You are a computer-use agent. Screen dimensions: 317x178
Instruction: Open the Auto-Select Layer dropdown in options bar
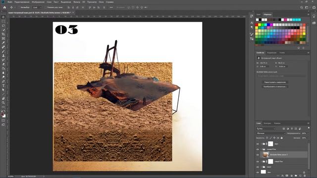coord(37,7)
